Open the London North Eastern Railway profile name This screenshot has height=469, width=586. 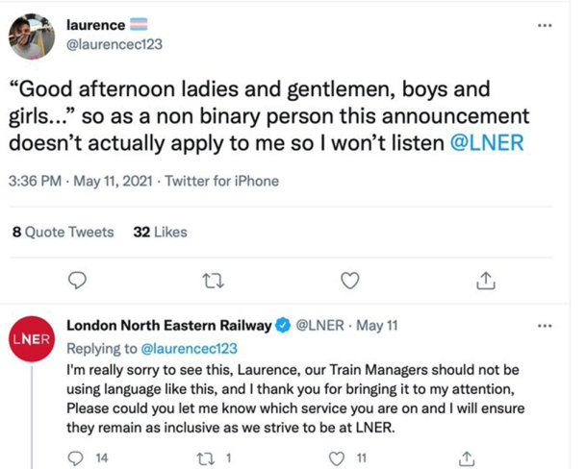(167, 327)
